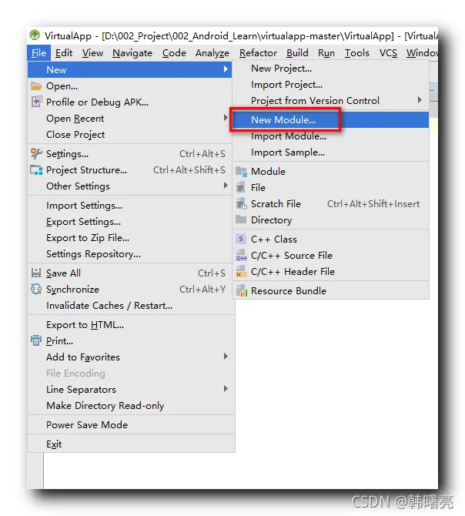
Task: Open the Run menu
Action: [x=326, y=53]
